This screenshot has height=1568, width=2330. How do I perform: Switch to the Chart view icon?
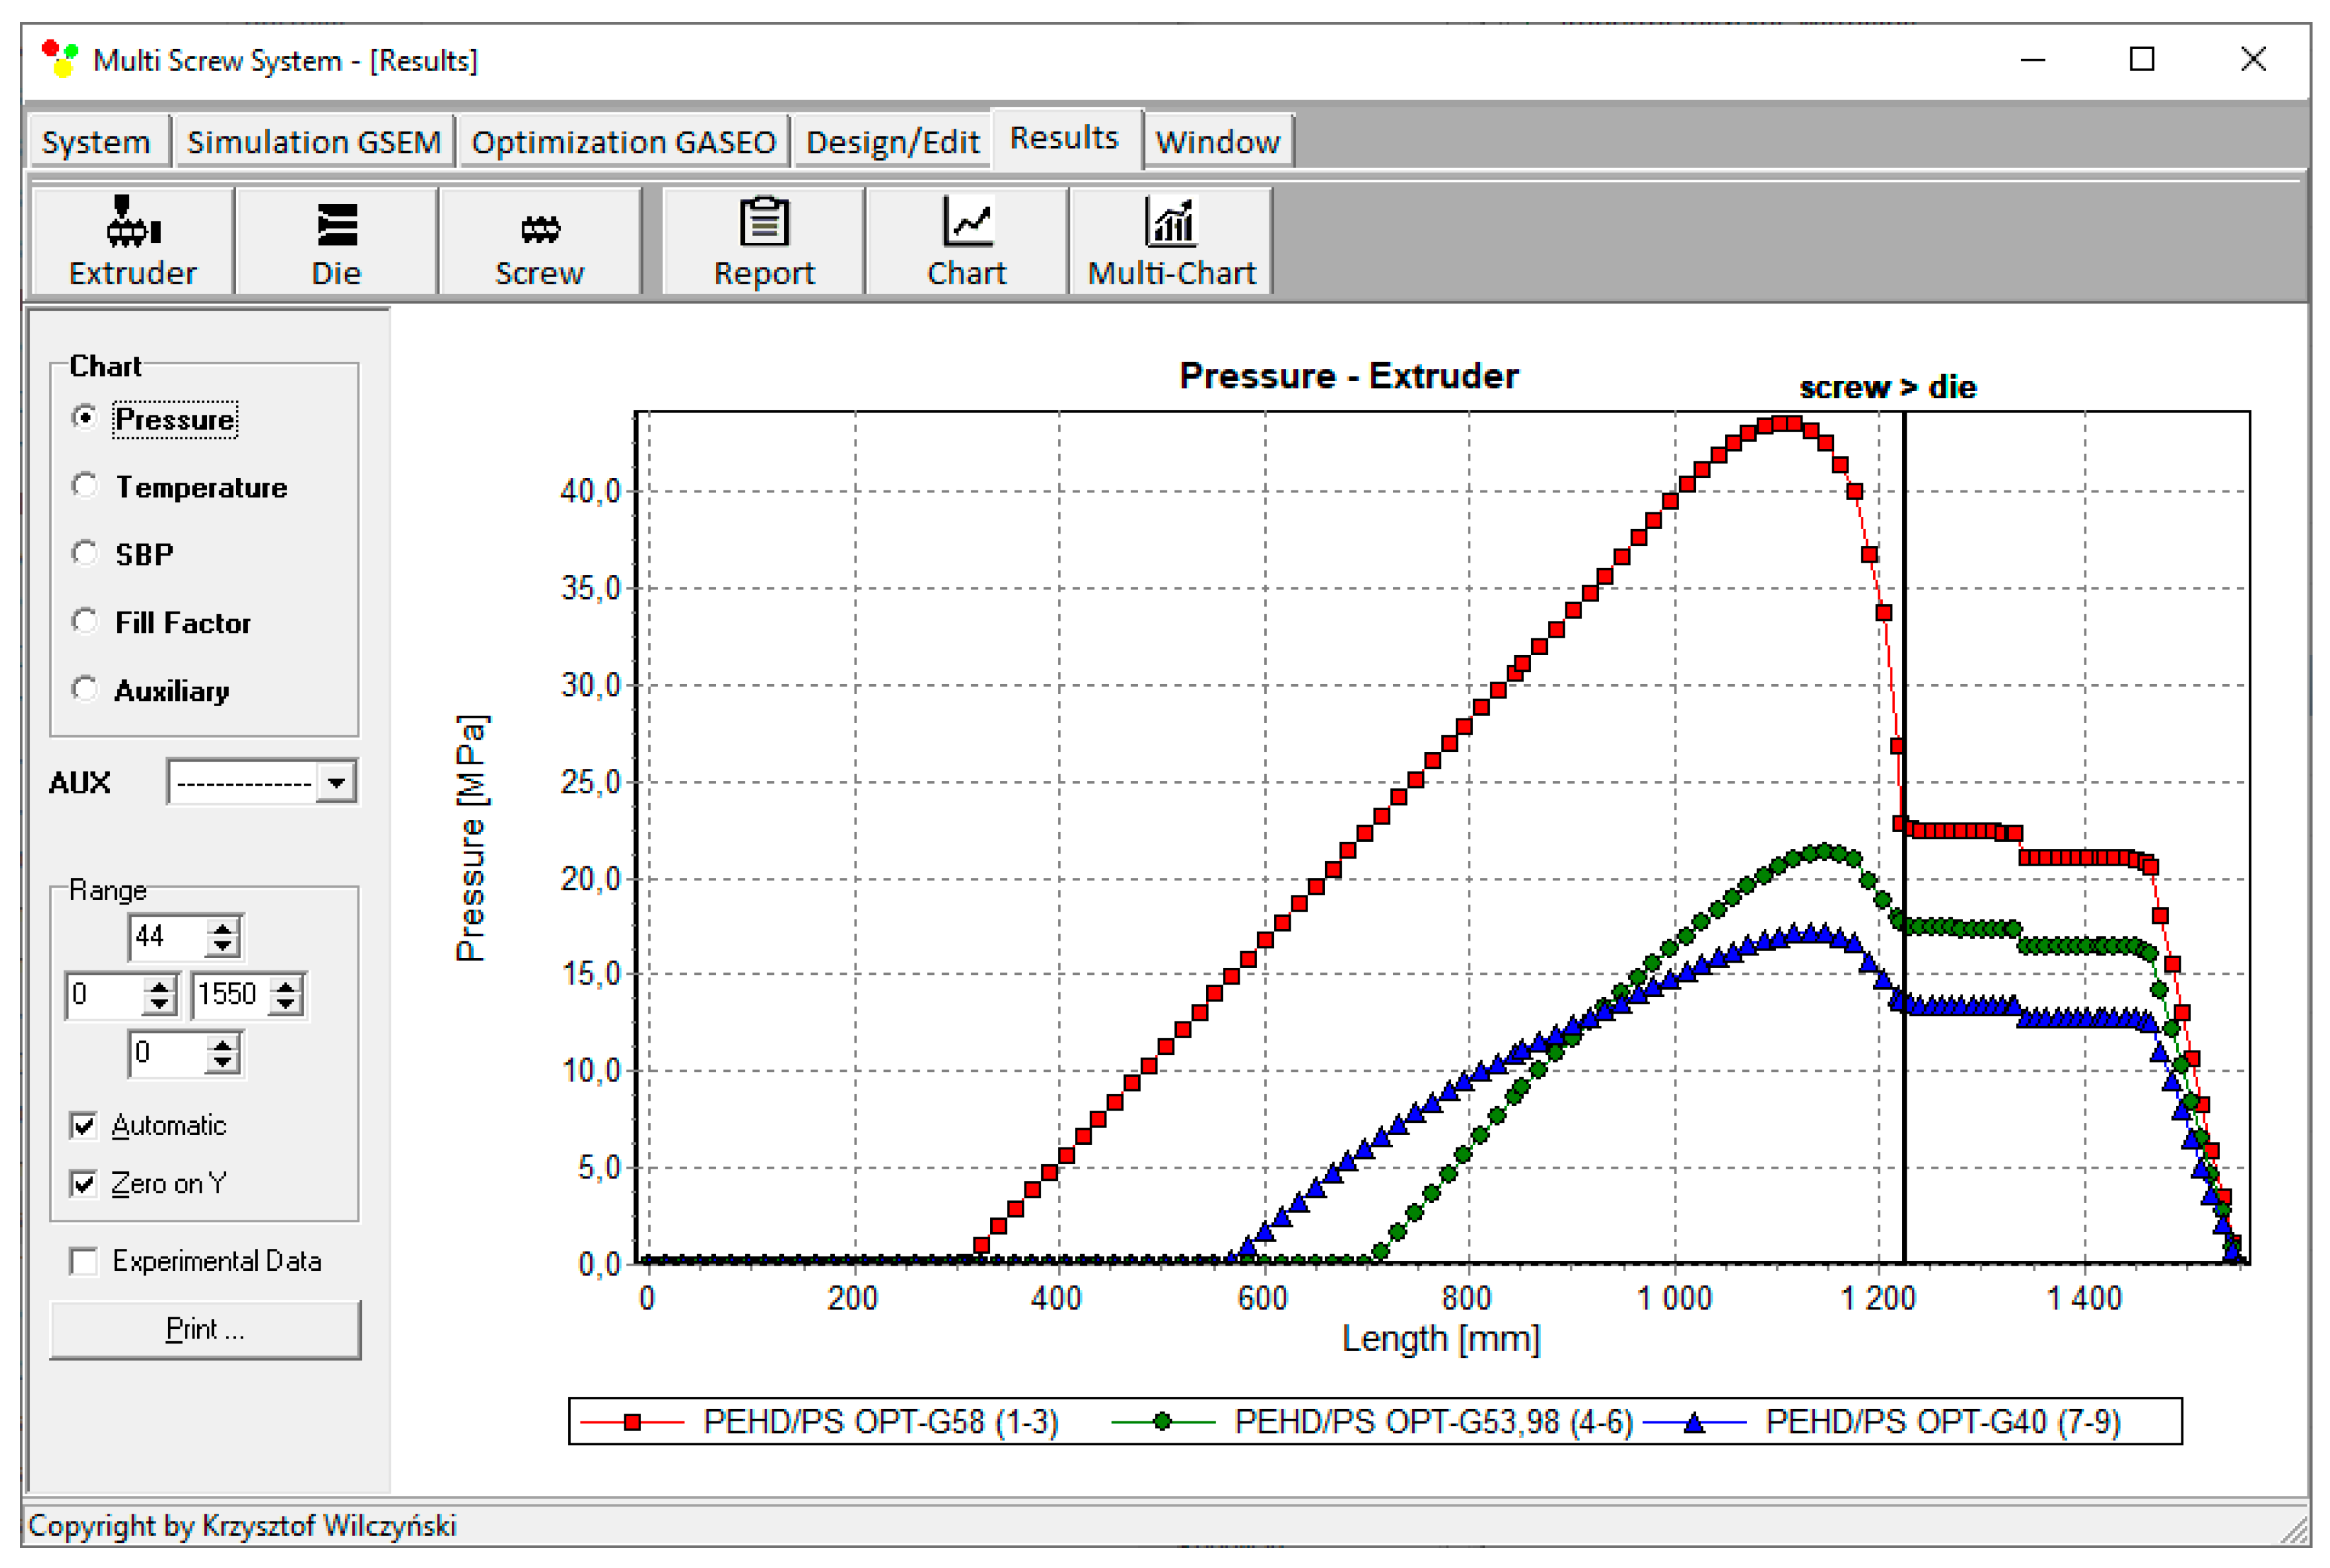pos(966,240)
